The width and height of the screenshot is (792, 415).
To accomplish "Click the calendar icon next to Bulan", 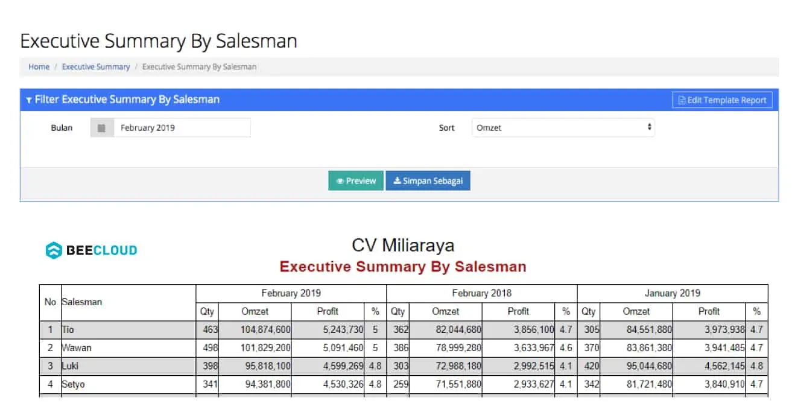I will tap(101, 127).
